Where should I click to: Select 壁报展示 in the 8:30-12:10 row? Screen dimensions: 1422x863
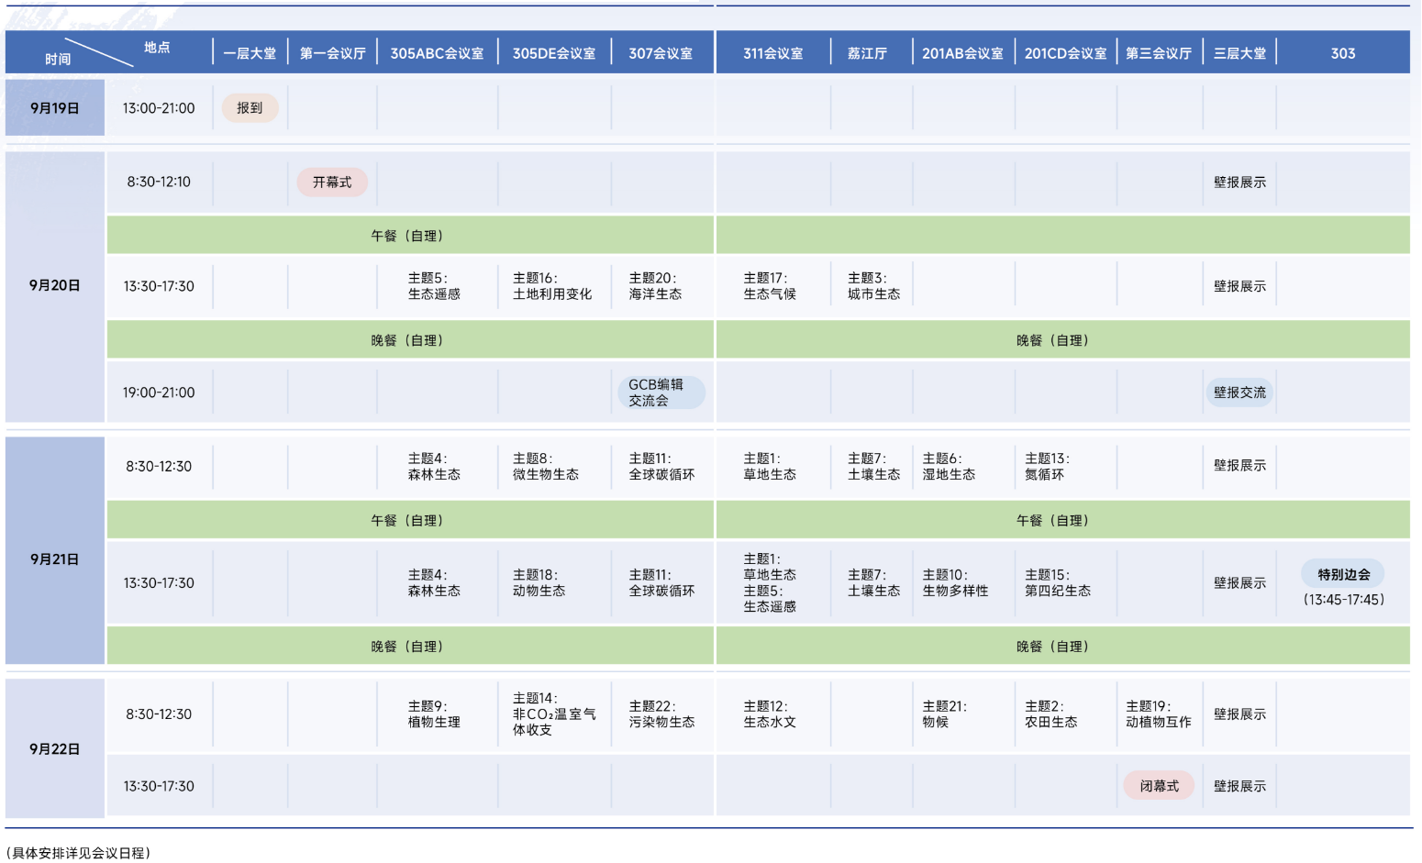pyautogui.click(x=1239, y=182)
